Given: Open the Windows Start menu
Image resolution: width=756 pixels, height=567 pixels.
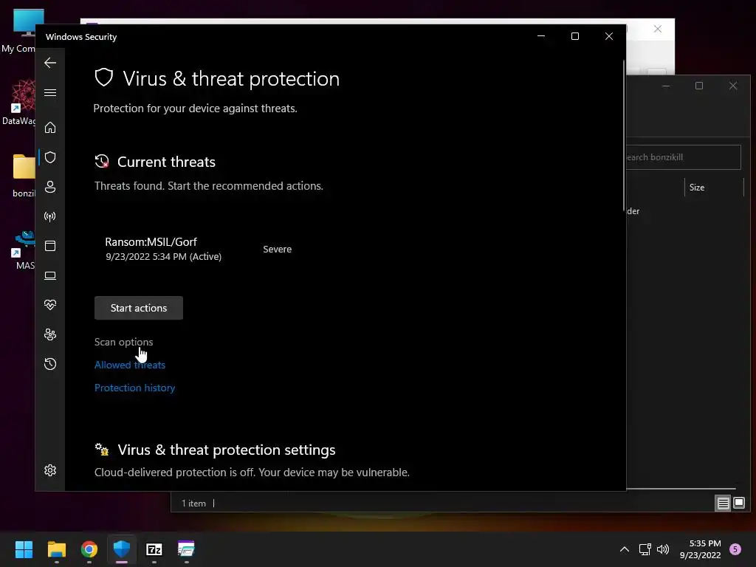Looking at the screenshot, I should (x=24, y=549).
